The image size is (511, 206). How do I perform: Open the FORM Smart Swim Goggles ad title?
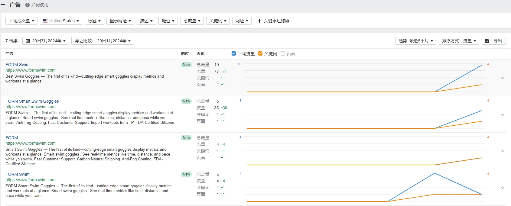[32, 101]
